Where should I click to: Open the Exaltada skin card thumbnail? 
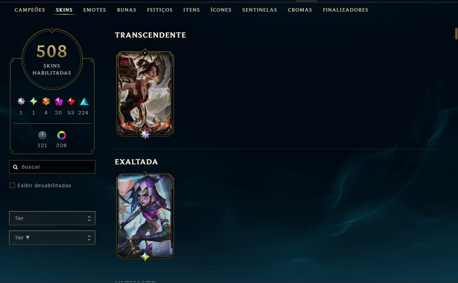coord(145,216)
